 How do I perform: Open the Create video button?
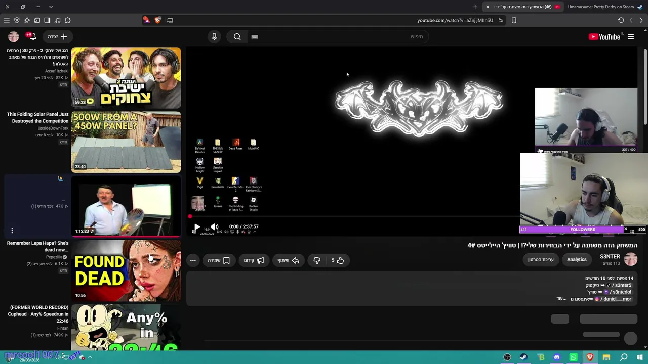click(x=57, y=36)
